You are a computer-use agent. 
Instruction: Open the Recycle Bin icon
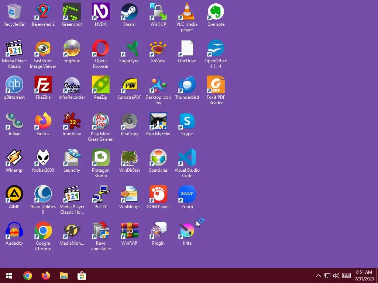tap(14, 11)
